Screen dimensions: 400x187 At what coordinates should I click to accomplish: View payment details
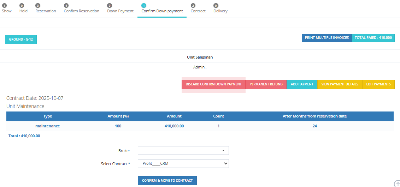(340, 85)
